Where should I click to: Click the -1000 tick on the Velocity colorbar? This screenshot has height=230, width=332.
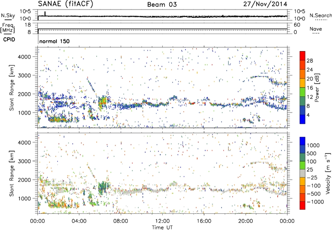click(x=315, y=202)
